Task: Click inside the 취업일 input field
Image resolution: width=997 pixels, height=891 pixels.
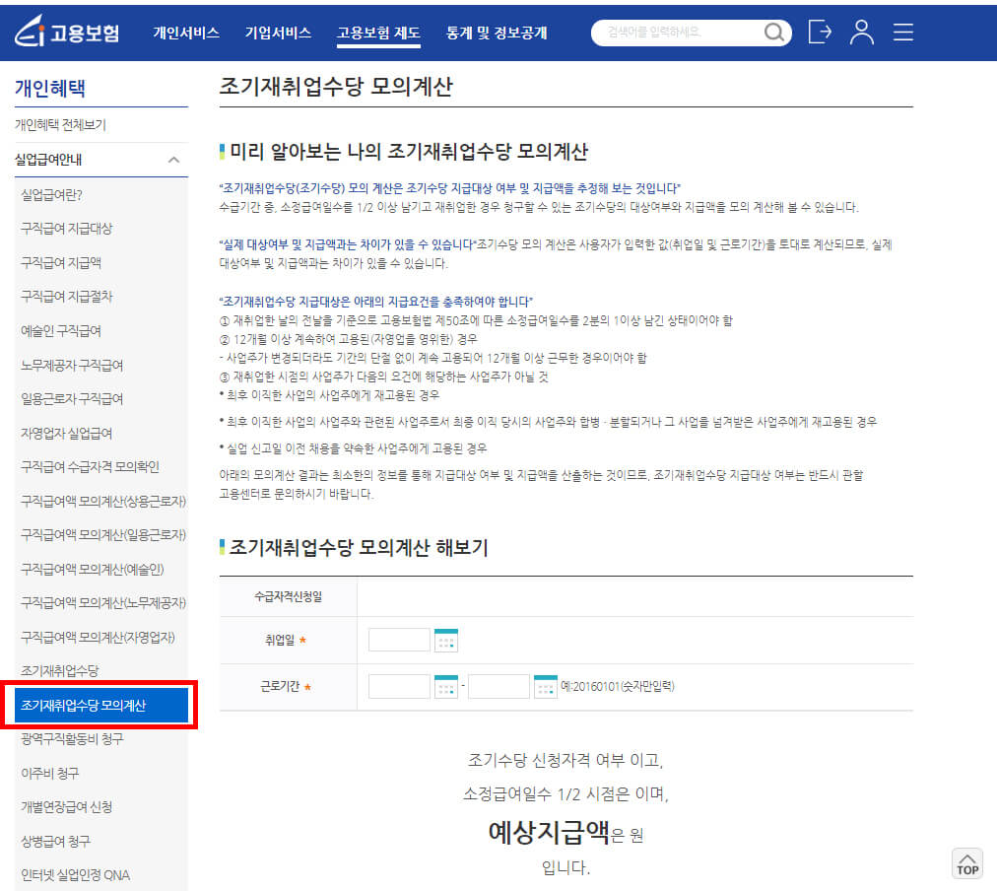Action: pyautogui.click(x=398, y=639)
